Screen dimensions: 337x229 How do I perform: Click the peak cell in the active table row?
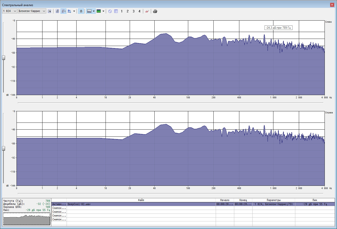coord(315,204)
